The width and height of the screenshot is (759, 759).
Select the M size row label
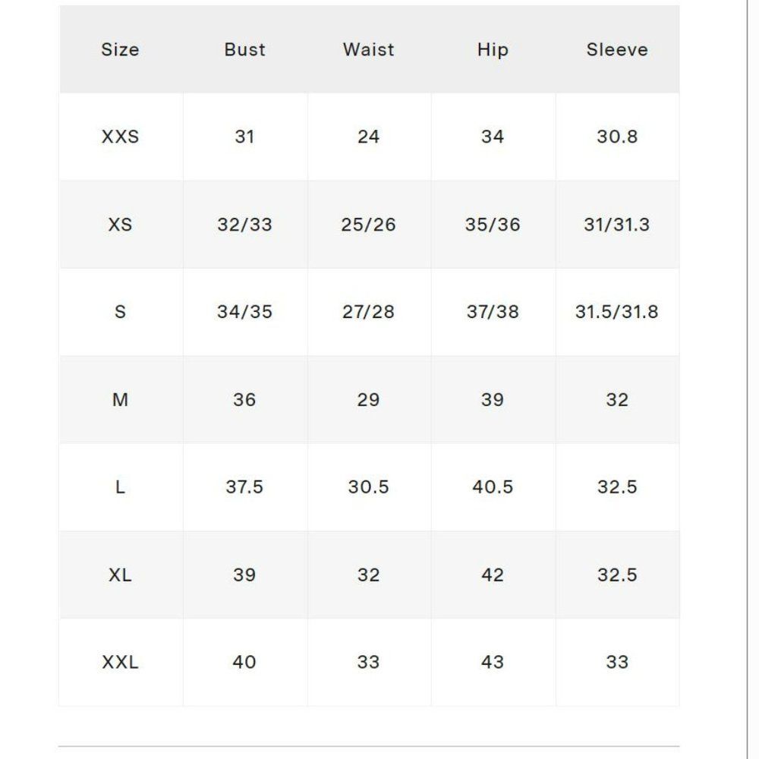point(120,400)
